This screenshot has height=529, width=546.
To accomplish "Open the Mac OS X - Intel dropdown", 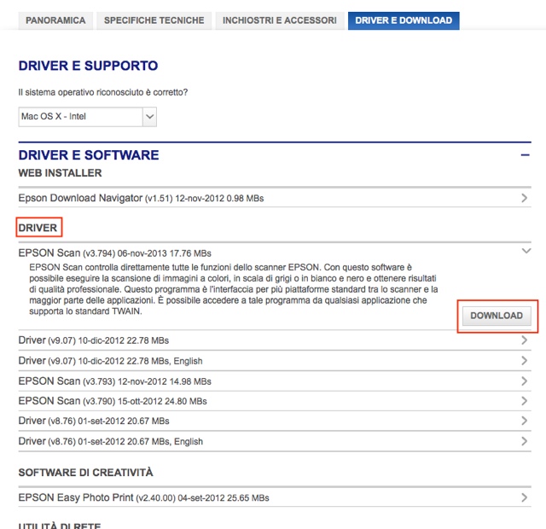I will click(87, 117).
